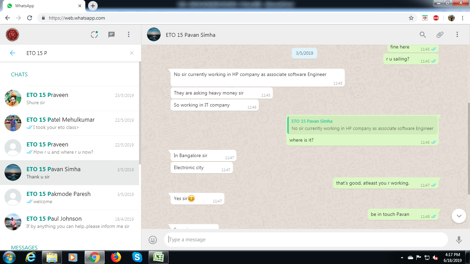Open chat header three-dot menu
Viewport: 470px width, 264px height.
pyautogui.click(x=457, y=34)
